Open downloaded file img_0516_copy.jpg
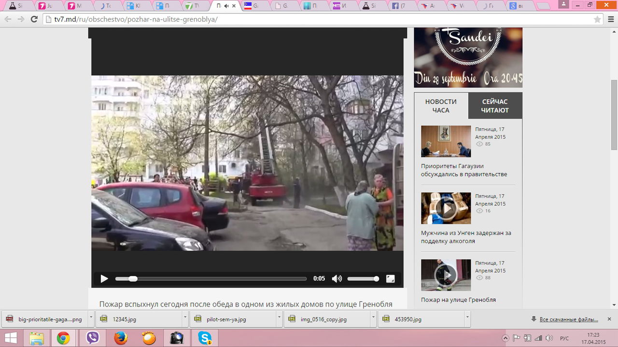The height and width of the screenshot is (347, 618). tap(327, 319)
